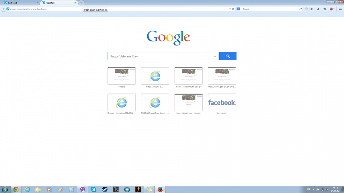Focus the address bar field
This screenshot has height=193, width=344.
coord(118,9)
